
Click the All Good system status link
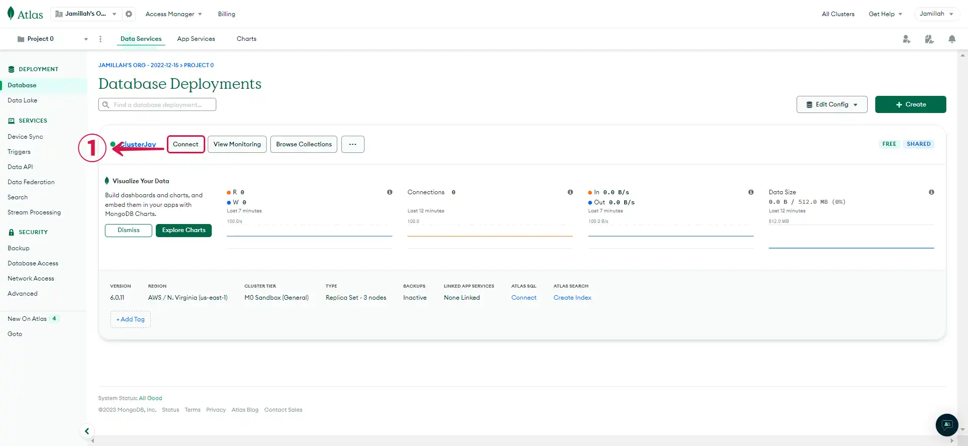[x=151, y=398]
